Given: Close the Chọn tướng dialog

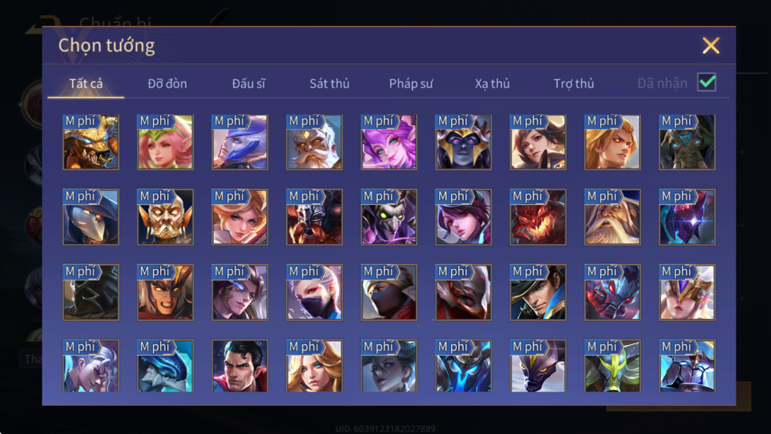Looking at the screenshot, I should 710,46.
